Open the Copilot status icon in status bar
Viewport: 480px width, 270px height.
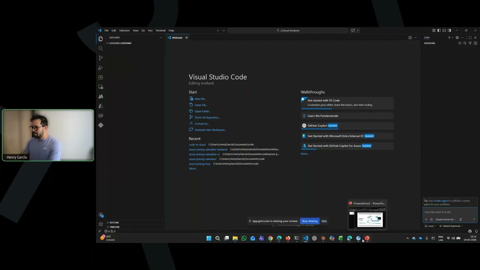[x=470, y=231]
